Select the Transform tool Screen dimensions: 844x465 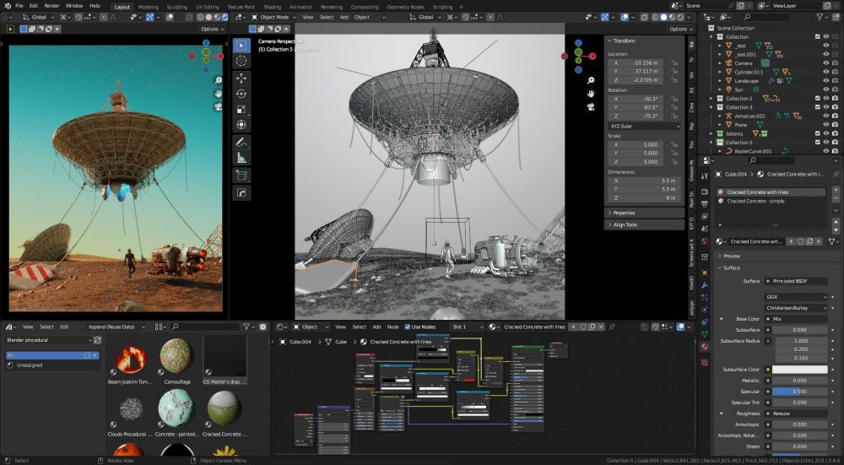pyautogui.click(x=241, y=125)
